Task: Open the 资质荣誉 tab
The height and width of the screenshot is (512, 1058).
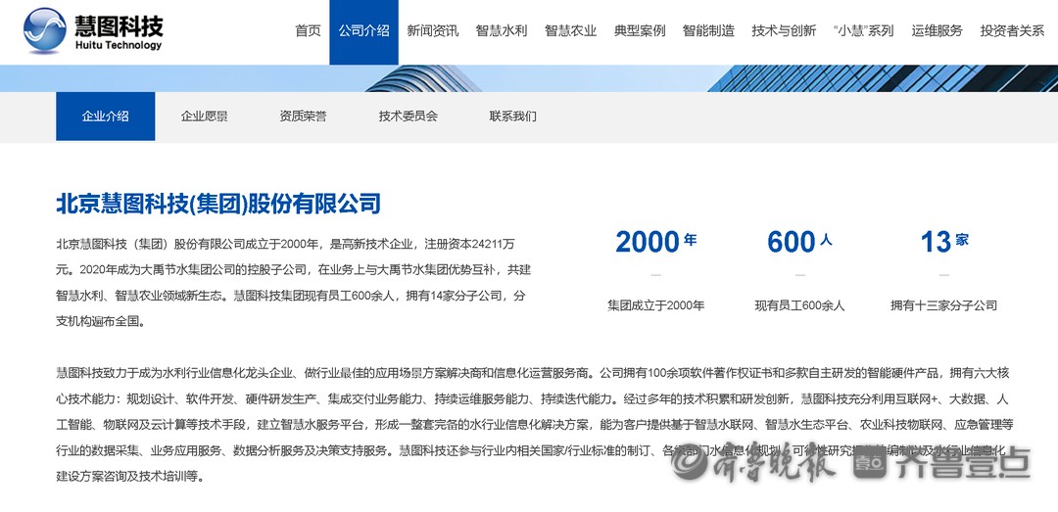Action: coord(303,116)
